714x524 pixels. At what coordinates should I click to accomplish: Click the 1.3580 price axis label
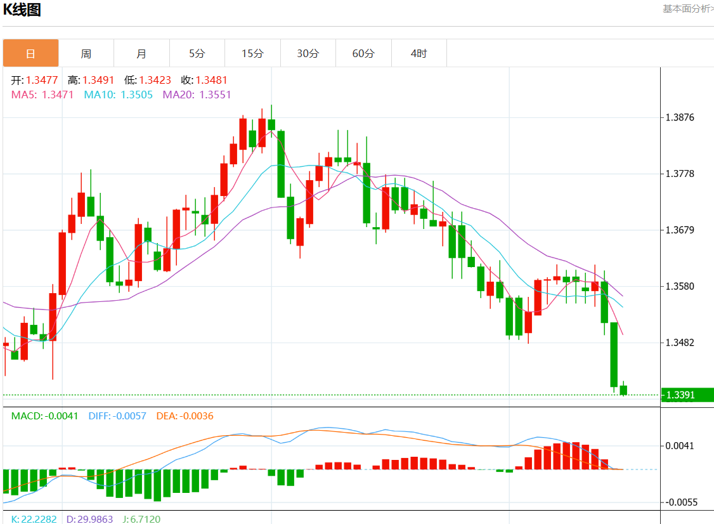pos(680,287)
